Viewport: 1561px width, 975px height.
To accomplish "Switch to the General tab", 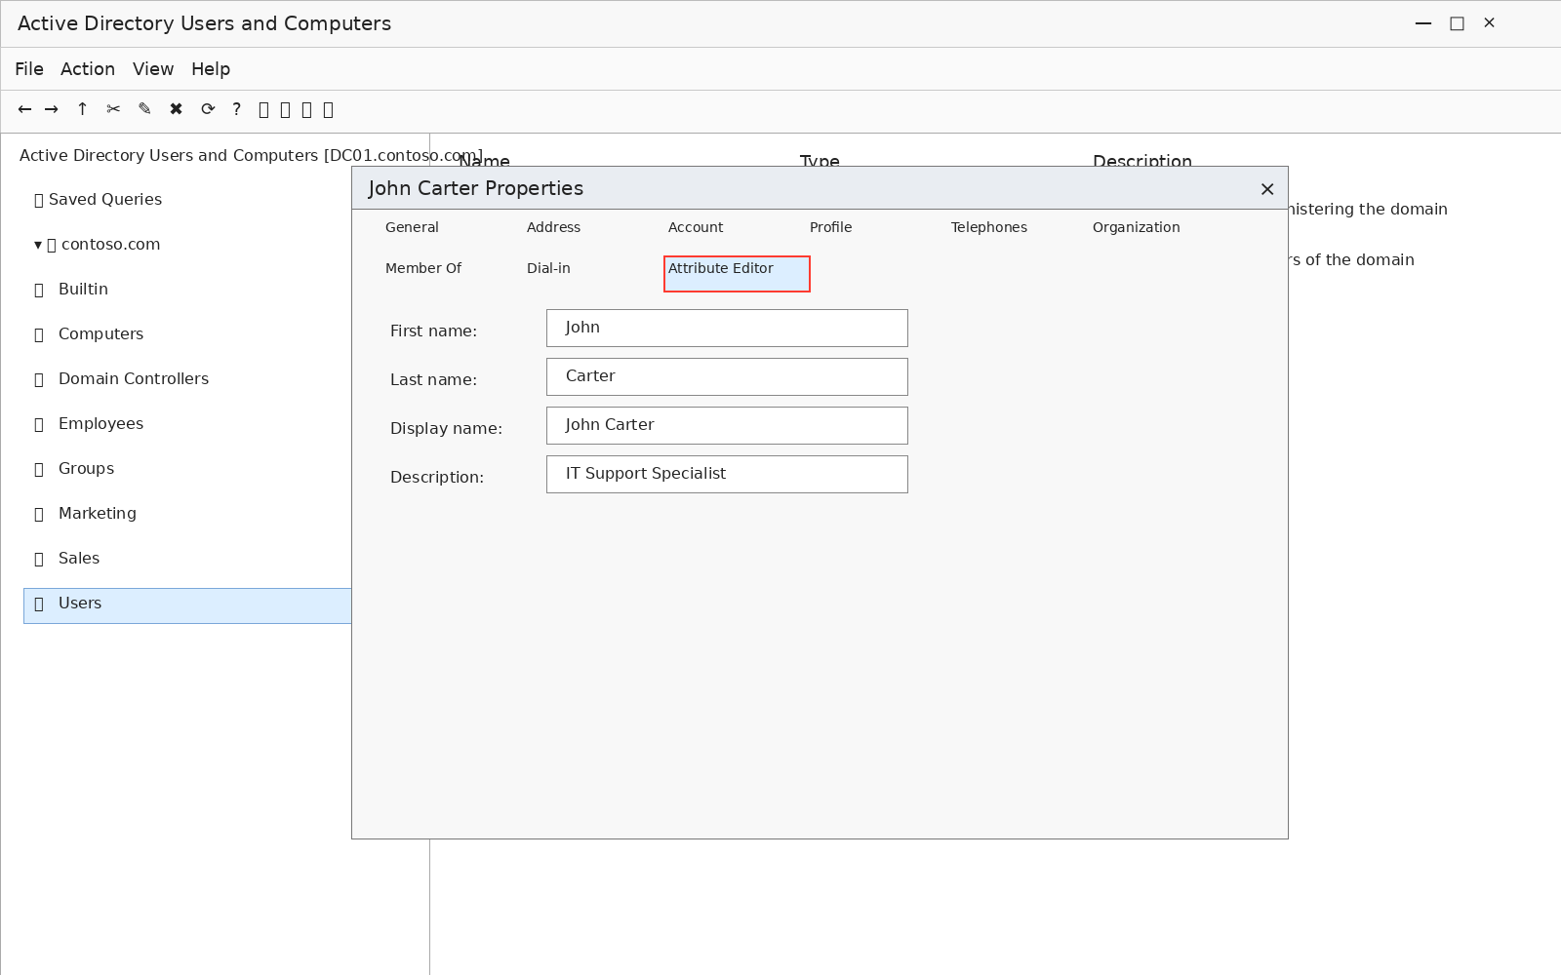I will point(412,227).
